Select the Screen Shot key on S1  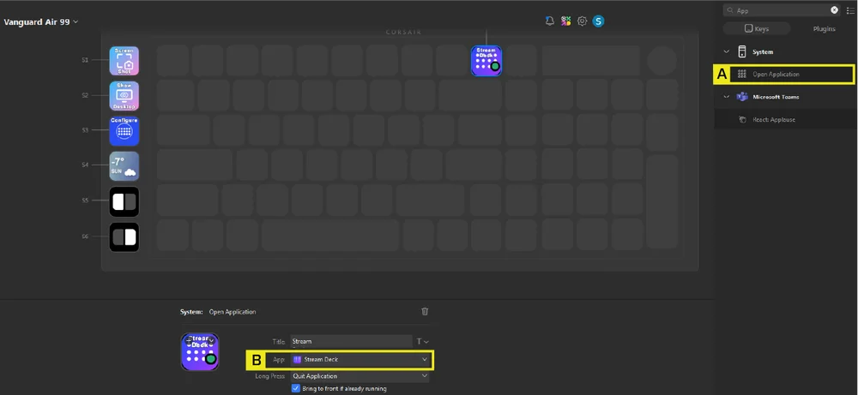click(124, 61)
